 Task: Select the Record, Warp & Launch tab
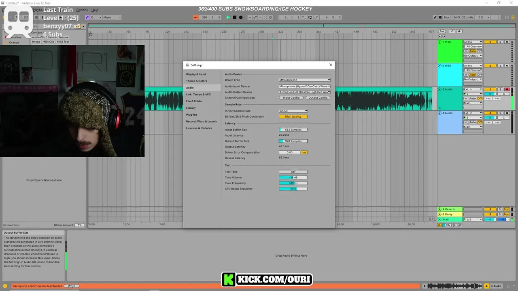point(202,121)
